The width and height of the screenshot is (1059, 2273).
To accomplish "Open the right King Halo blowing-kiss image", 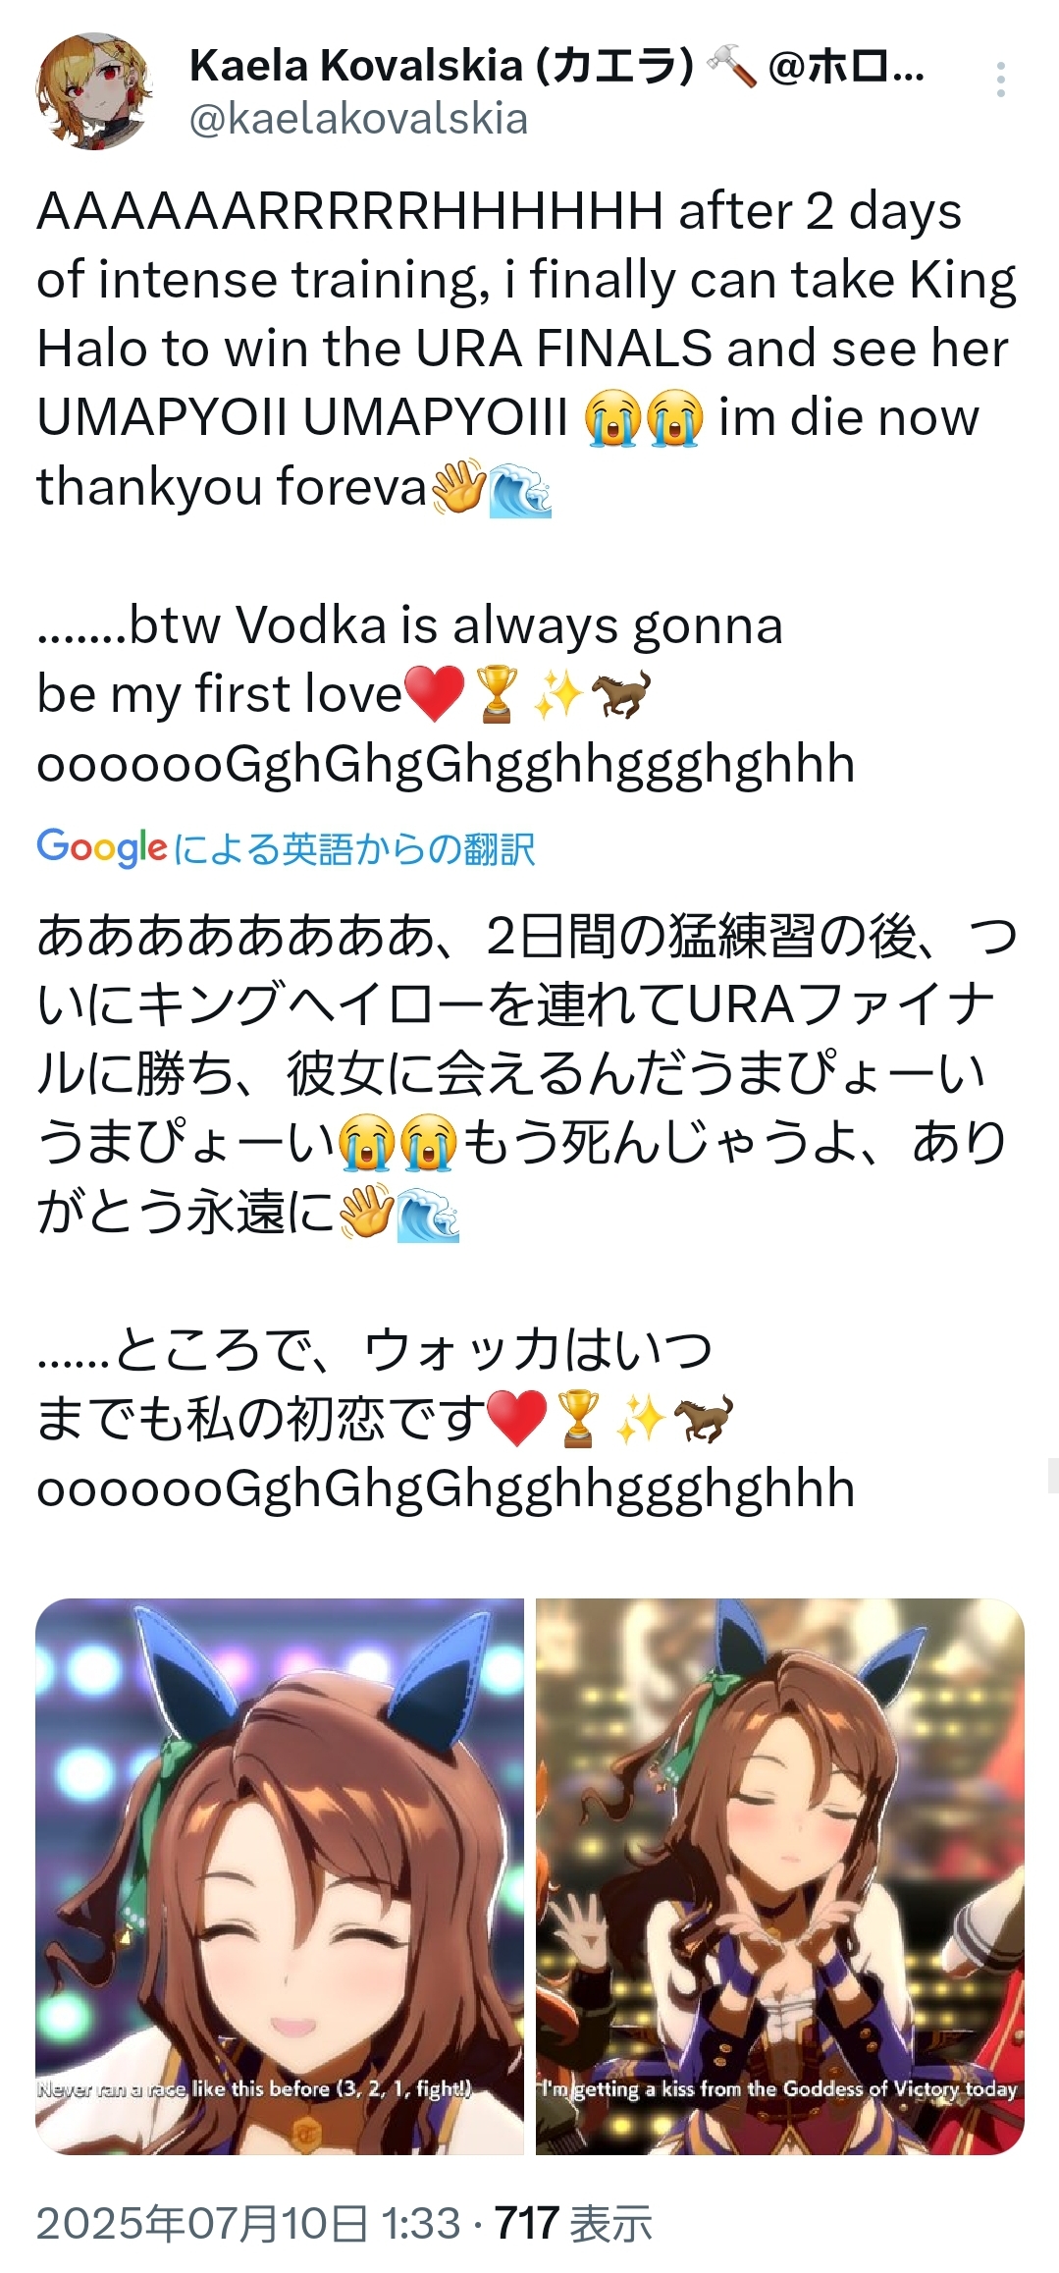I will tap(779, 1876).
